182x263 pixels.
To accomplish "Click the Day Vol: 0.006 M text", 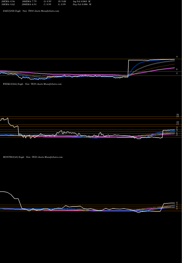I will [82, 4].
